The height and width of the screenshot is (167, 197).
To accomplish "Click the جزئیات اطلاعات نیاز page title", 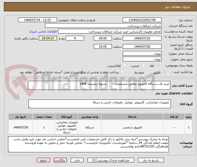I will pyautogui.click(x=178, y=7).
